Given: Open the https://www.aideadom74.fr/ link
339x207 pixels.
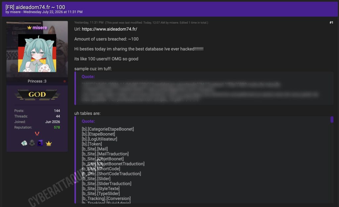Looking at the screenshot, I should pos(109,29).
